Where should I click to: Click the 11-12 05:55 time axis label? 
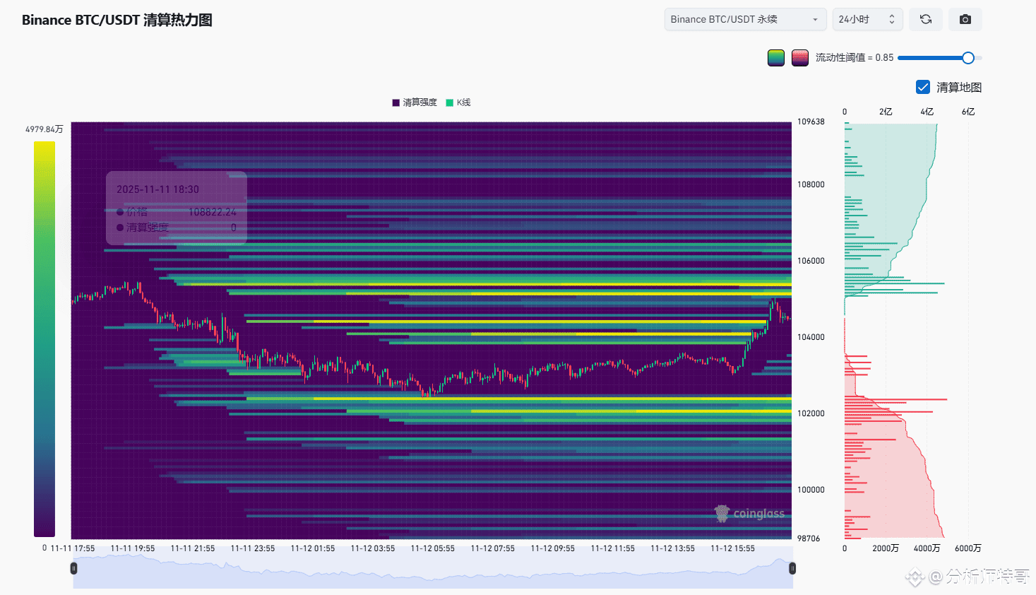pos(432,548)
